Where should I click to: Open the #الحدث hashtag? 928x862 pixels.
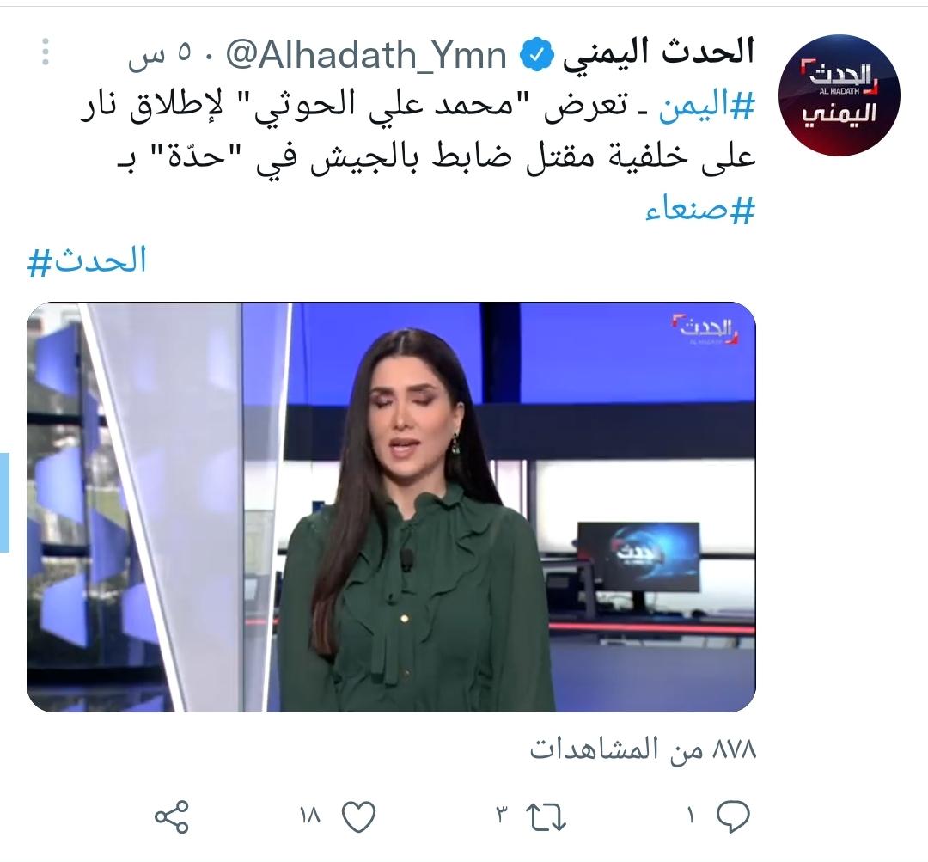coord(87,260)
